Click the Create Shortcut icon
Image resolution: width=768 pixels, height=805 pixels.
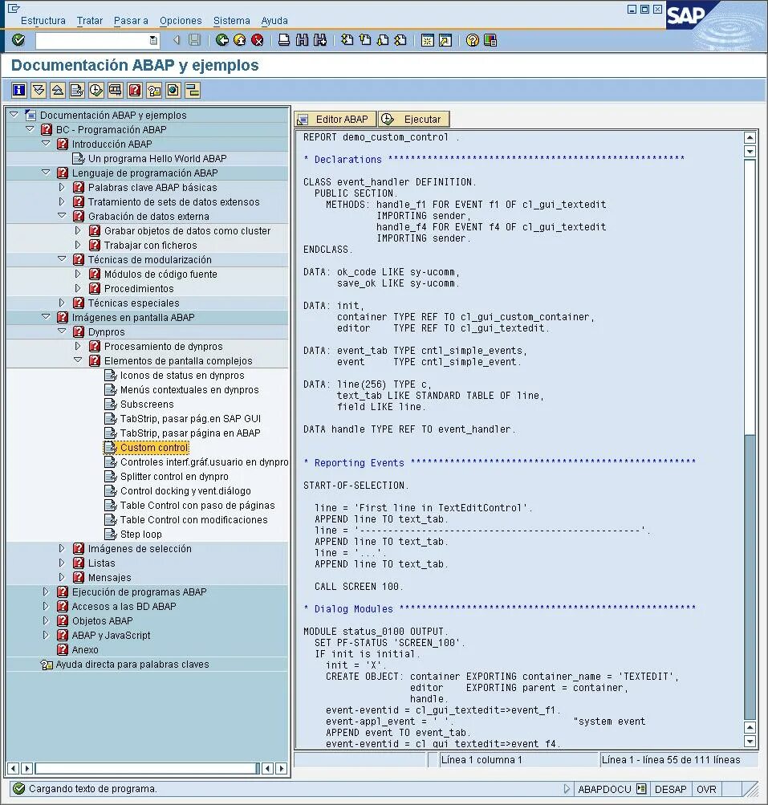pyautogui.click(x=445, y=40)
